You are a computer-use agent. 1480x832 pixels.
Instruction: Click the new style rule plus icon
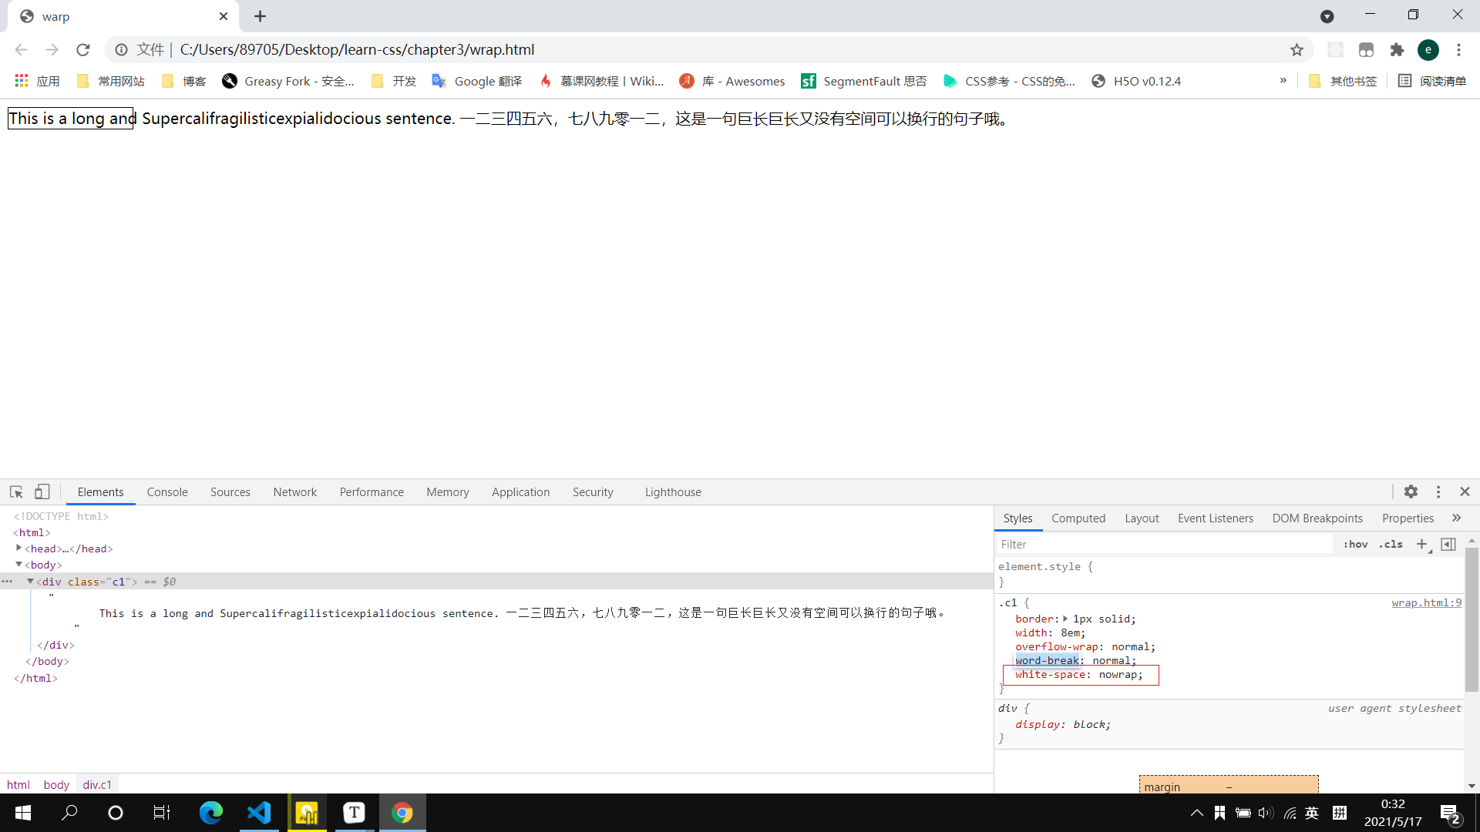[1421, 544]
